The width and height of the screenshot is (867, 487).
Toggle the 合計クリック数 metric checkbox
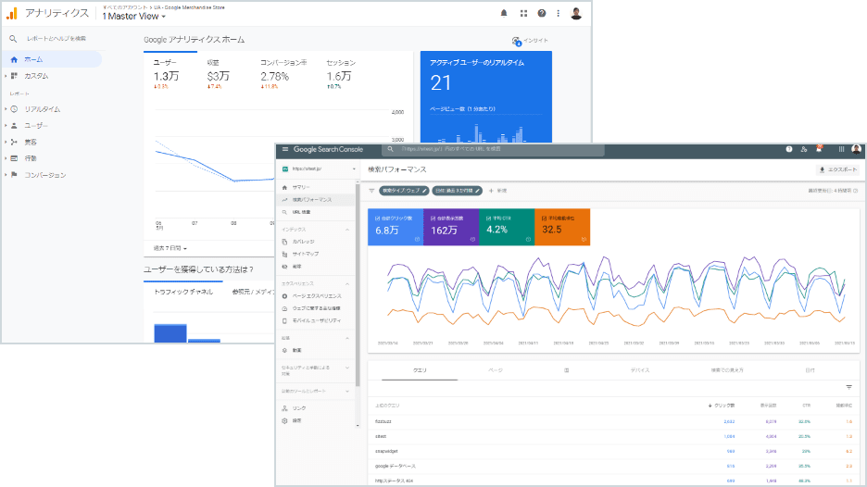point(375,218)
